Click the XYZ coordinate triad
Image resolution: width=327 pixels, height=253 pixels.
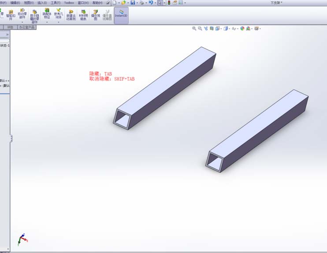[23, 239]
